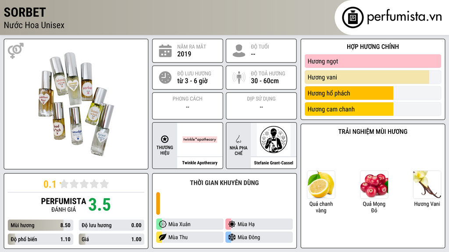Click the Thời gian khuyên dùng heading
449x252 pixels.
coord(224,182)
